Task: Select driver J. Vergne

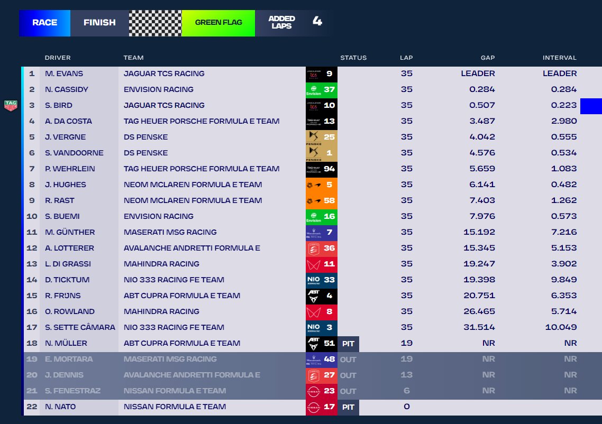Action: click(x=65, y=137)
